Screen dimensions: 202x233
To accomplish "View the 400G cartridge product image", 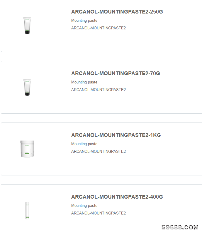I will (x=27, y=210).
